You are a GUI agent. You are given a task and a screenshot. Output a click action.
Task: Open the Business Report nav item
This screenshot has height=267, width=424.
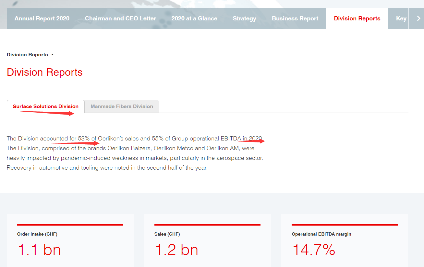tap(295, 18)
